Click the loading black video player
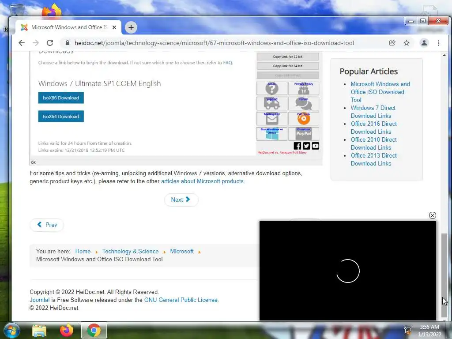 348,271
